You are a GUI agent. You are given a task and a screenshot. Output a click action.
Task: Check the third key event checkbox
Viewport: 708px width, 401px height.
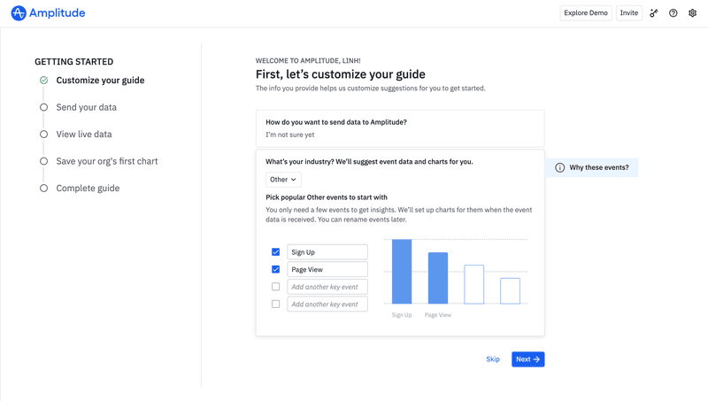pyautogui.click(x=275, y=287)
